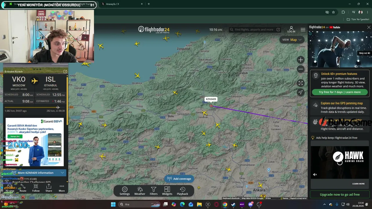Click Report a map error link

(298, 198)
